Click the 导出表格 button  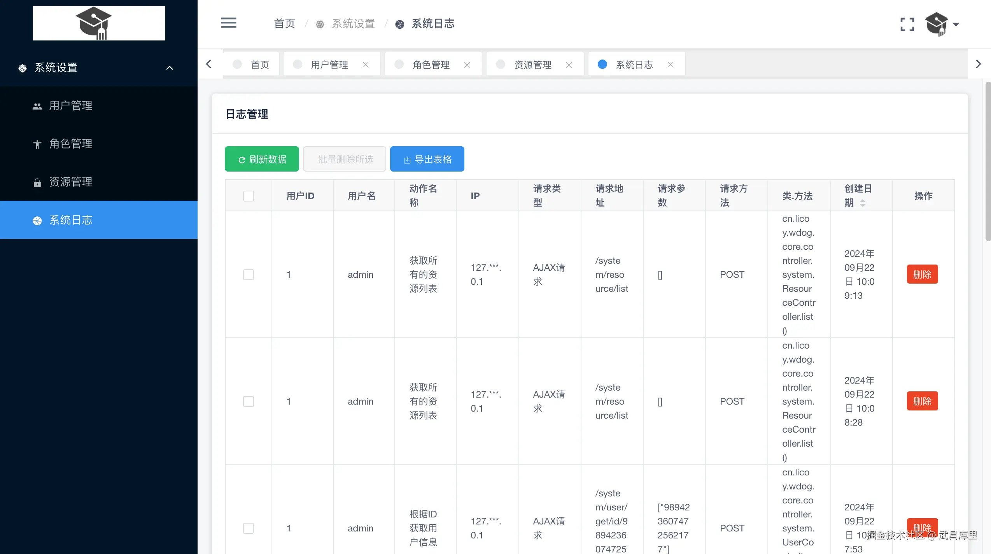point(427,159)
